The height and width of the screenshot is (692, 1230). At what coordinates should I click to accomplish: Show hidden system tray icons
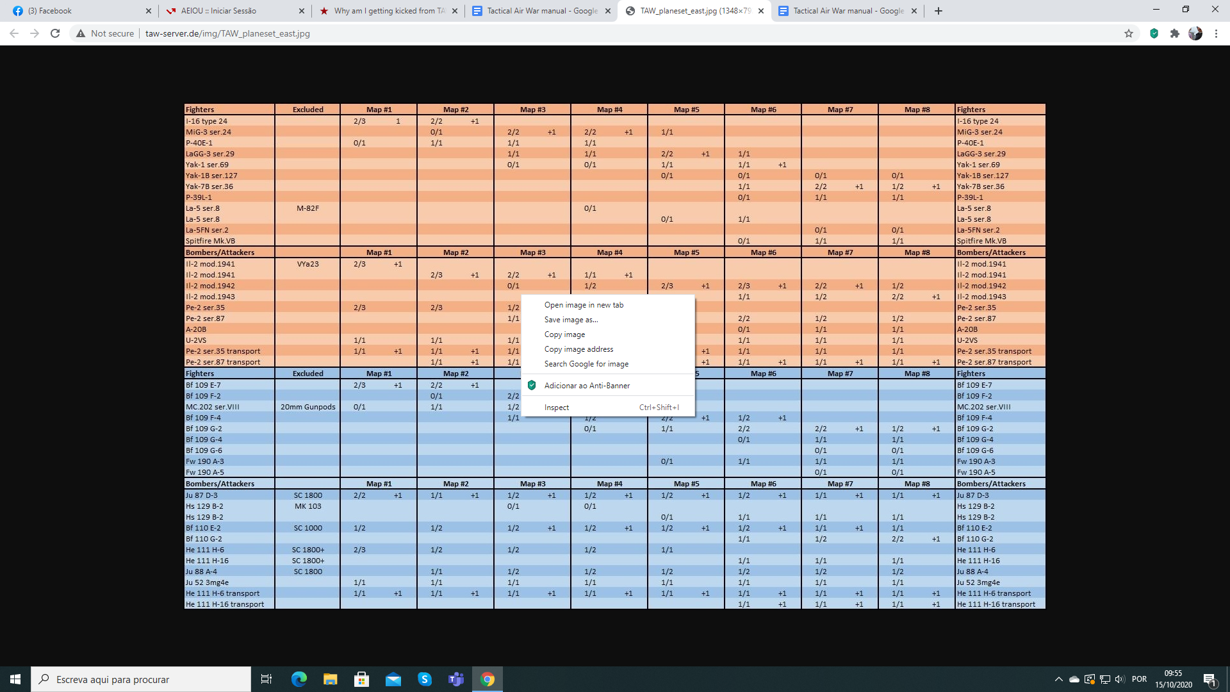(x=1058, y=679)
